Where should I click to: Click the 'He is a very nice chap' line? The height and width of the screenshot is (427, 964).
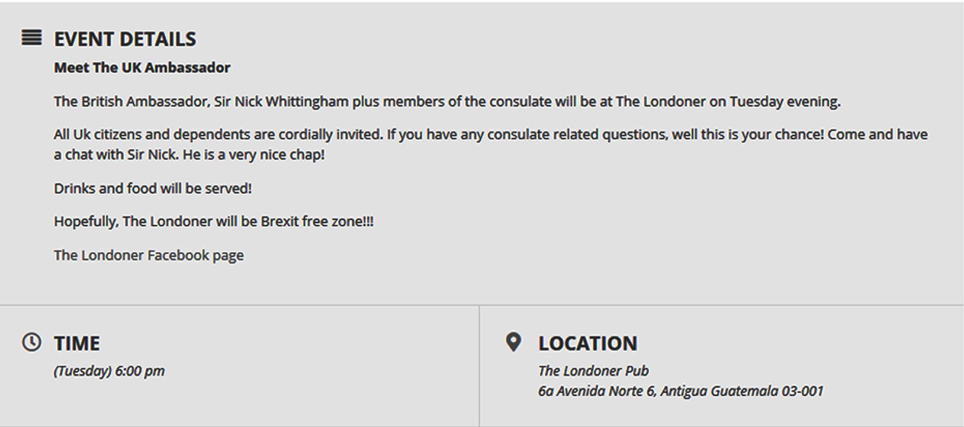coord(254,155)
